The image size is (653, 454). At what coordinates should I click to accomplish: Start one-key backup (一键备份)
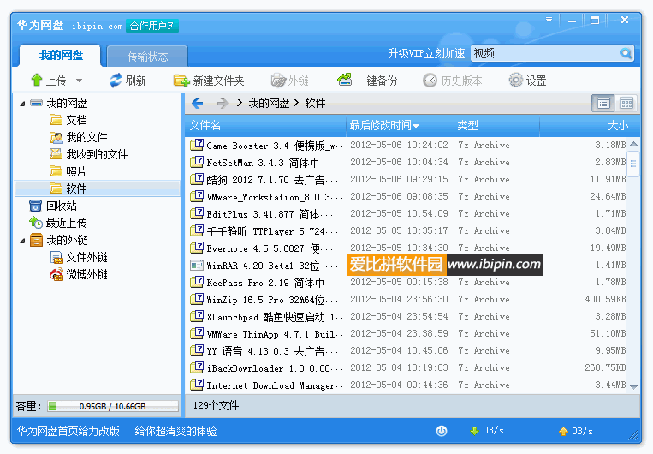tap(367, 80)
